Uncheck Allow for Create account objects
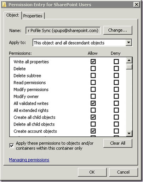The width and height of the screenshot is (143, 182). click(93, 131)
